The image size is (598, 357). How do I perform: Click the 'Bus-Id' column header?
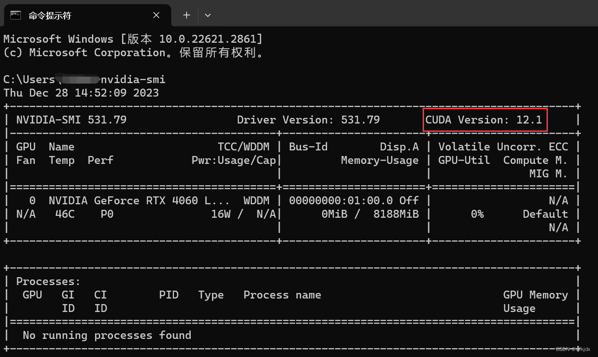308,147
